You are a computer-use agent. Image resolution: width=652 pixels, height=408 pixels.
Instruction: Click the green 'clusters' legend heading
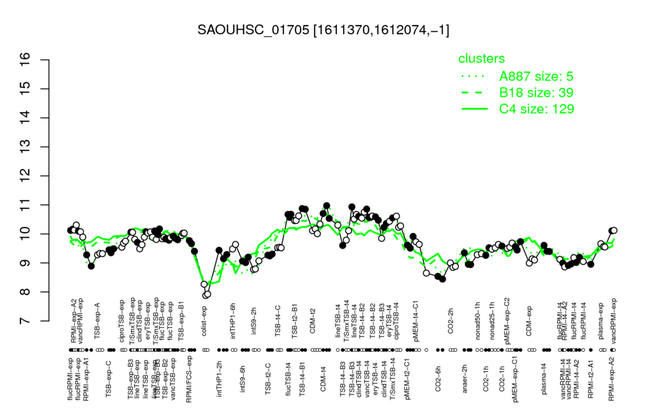[481, 58]
